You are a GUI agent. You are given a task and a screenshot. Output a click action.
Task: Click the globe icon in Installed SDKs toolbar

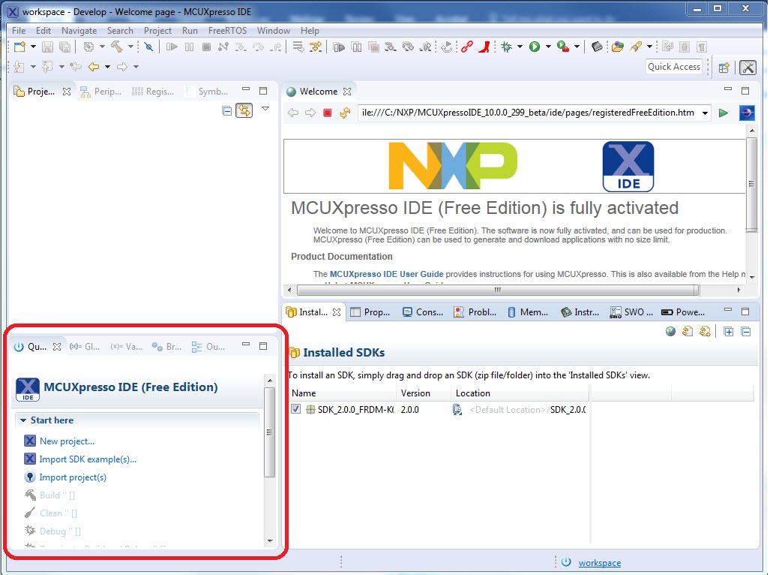click(670, 332)
